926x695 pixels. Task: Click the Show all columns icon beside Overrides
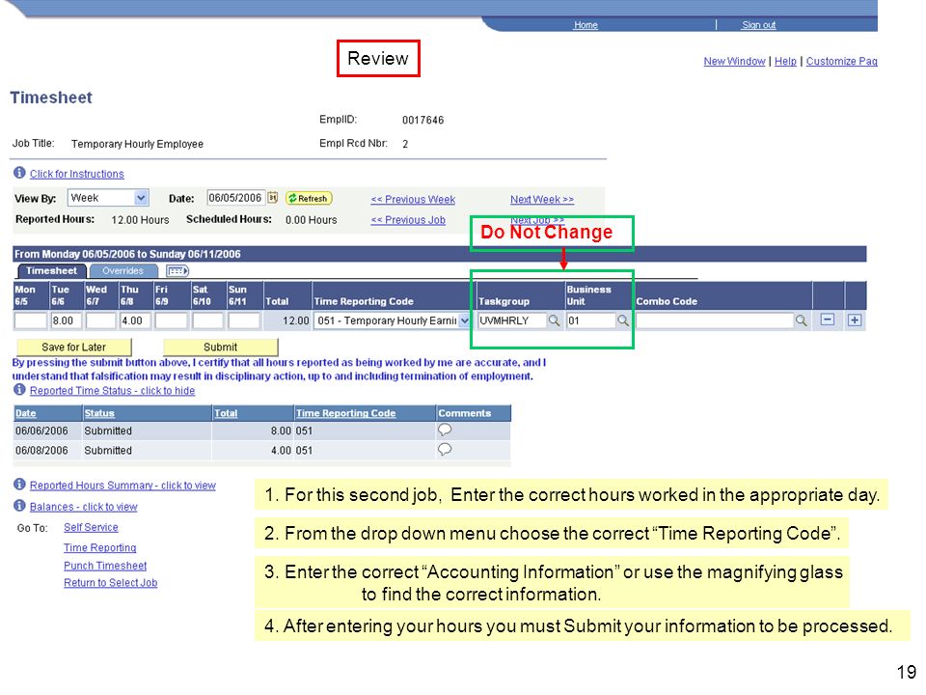[x=177, y=270]
